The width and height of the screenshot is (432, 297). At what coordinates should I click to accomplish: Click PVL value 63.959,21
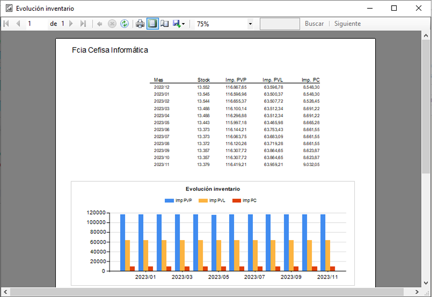coord(273,164)
